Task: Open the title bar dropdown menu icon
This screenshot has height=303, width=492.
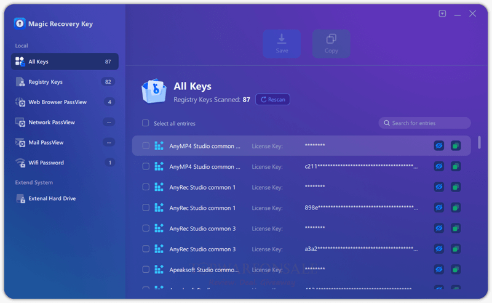Action: point(442,14)
